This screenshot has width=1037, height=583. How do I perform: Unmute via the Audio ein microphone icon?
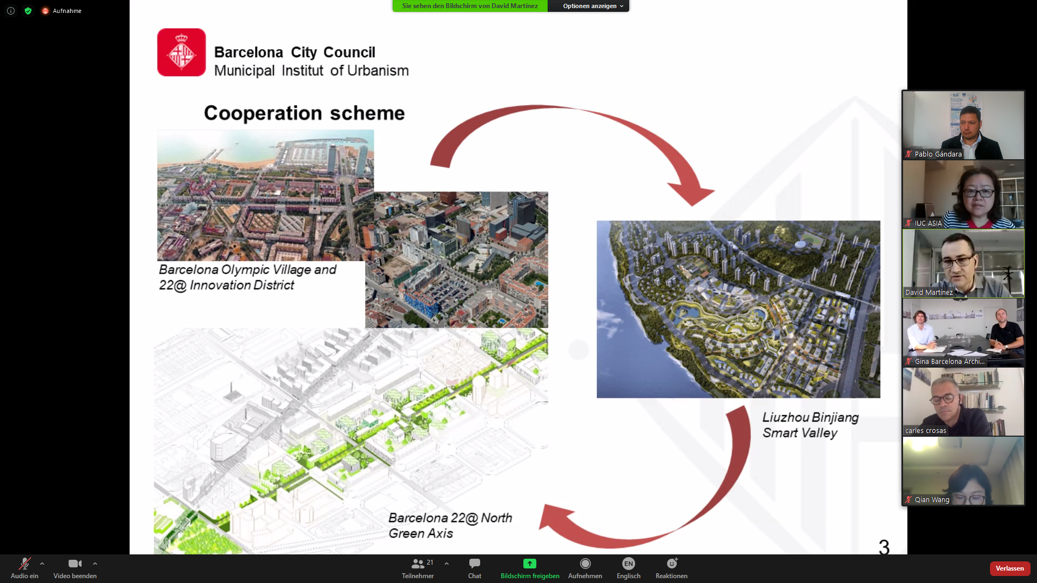pyautogui.click(x=24, y=564)
